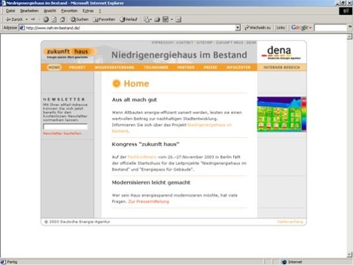Select the HOME navigation tab
Image resolution: width=353 pixels, height=265 pixels.
click(x=54, y=68)
